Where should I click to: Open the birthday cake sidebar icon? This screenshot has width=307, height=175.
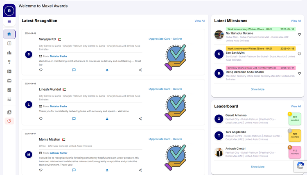[9, 81]
